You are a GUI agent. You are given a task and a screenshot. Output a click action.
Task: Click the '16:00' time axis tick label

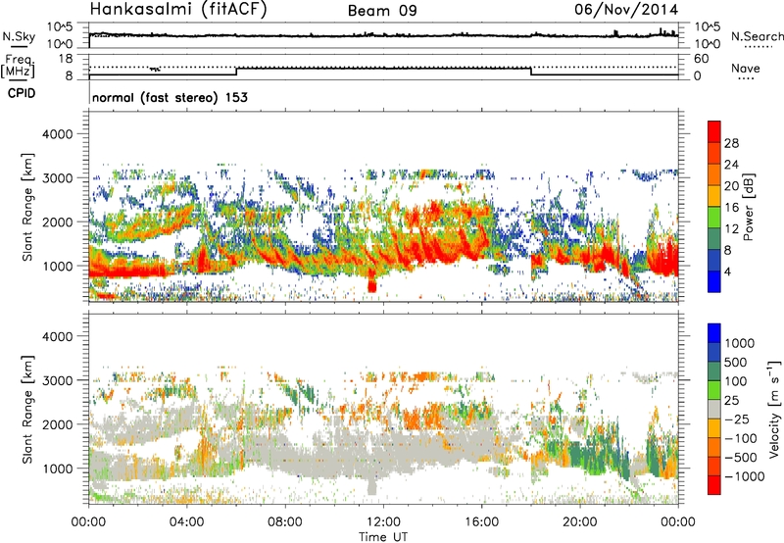(x=481, y=522)
